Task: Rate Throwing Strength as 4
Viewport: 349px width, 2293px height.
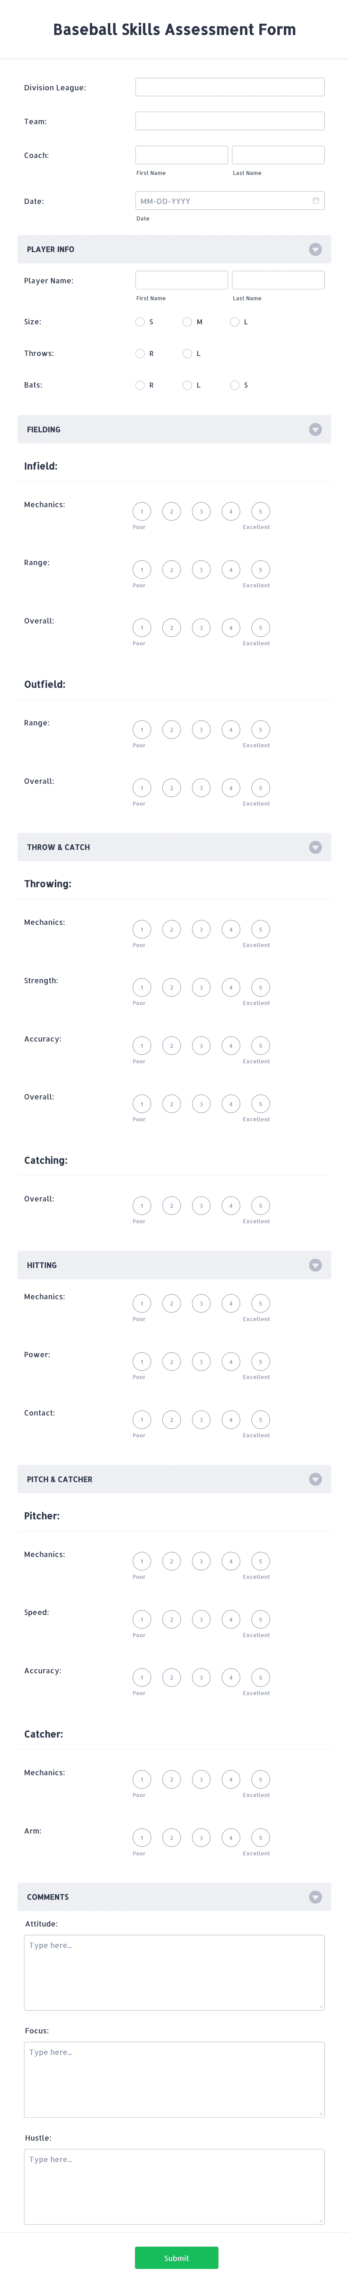Action: pos(231,987)
